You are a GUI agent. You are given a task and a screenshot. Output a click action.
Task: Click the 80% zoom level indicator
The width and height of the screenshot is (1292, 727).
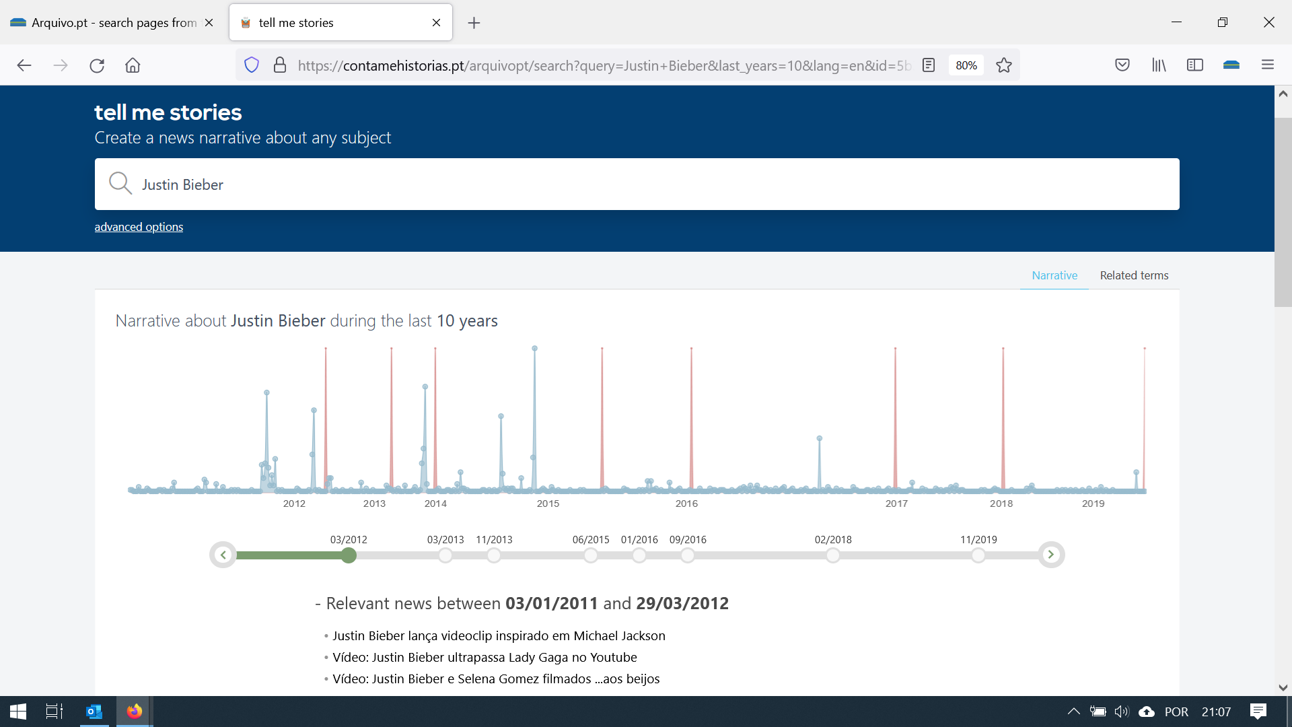click(x=966, y=65)
